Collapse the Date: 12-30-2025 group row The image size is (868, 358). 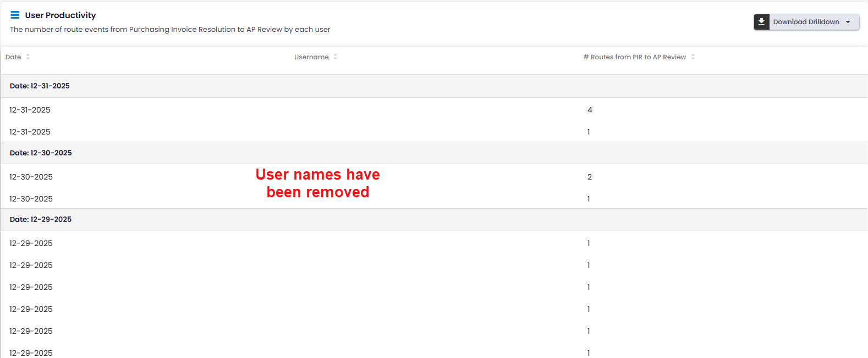pos(41,153)
